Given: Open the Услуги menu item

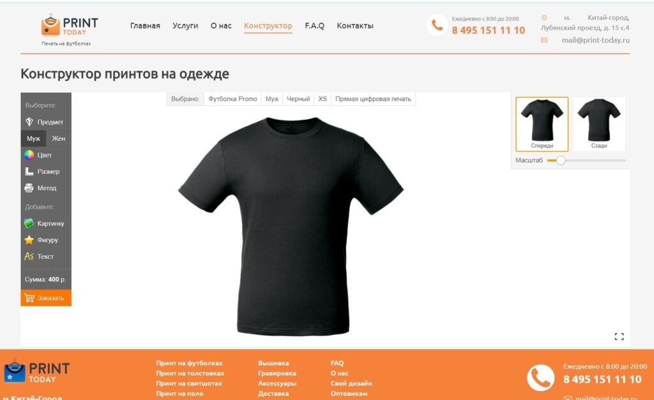Looking at the screenshot, I should tap(185, 26).
